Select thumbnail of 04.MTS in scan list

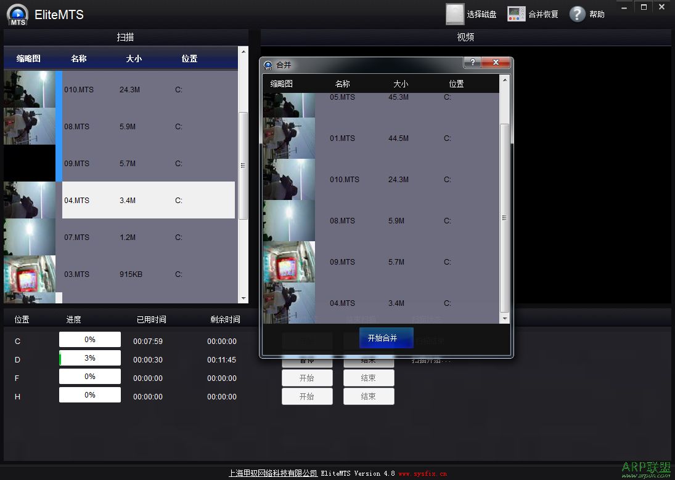pyautogui.click(x=30, y=200)
